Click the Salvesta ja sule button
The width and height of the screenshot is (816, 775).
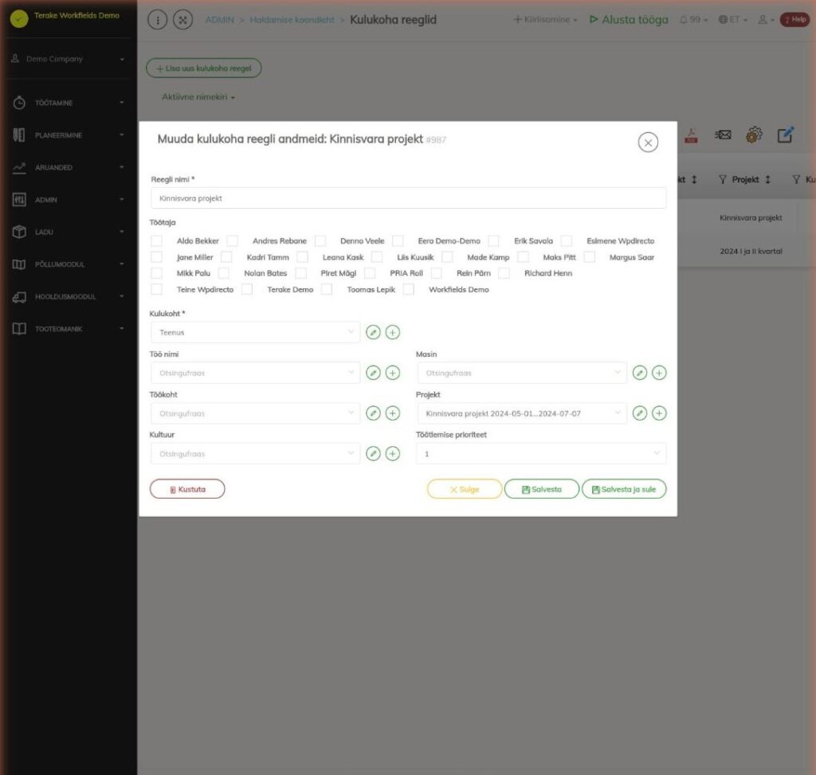624,489
